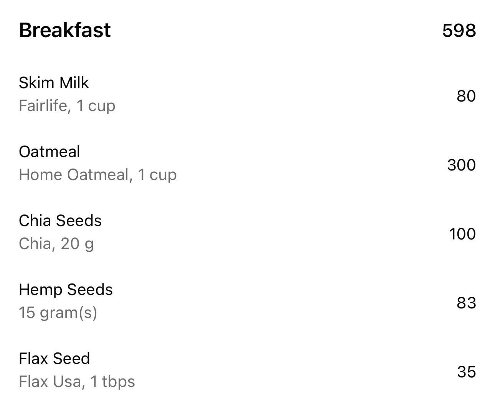Tap the 80 calorie value for Skim Milk

(466, 96)
